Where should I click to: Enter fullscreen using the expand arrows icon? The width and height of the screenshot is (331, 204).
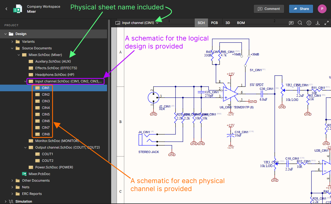pos(327,23)
